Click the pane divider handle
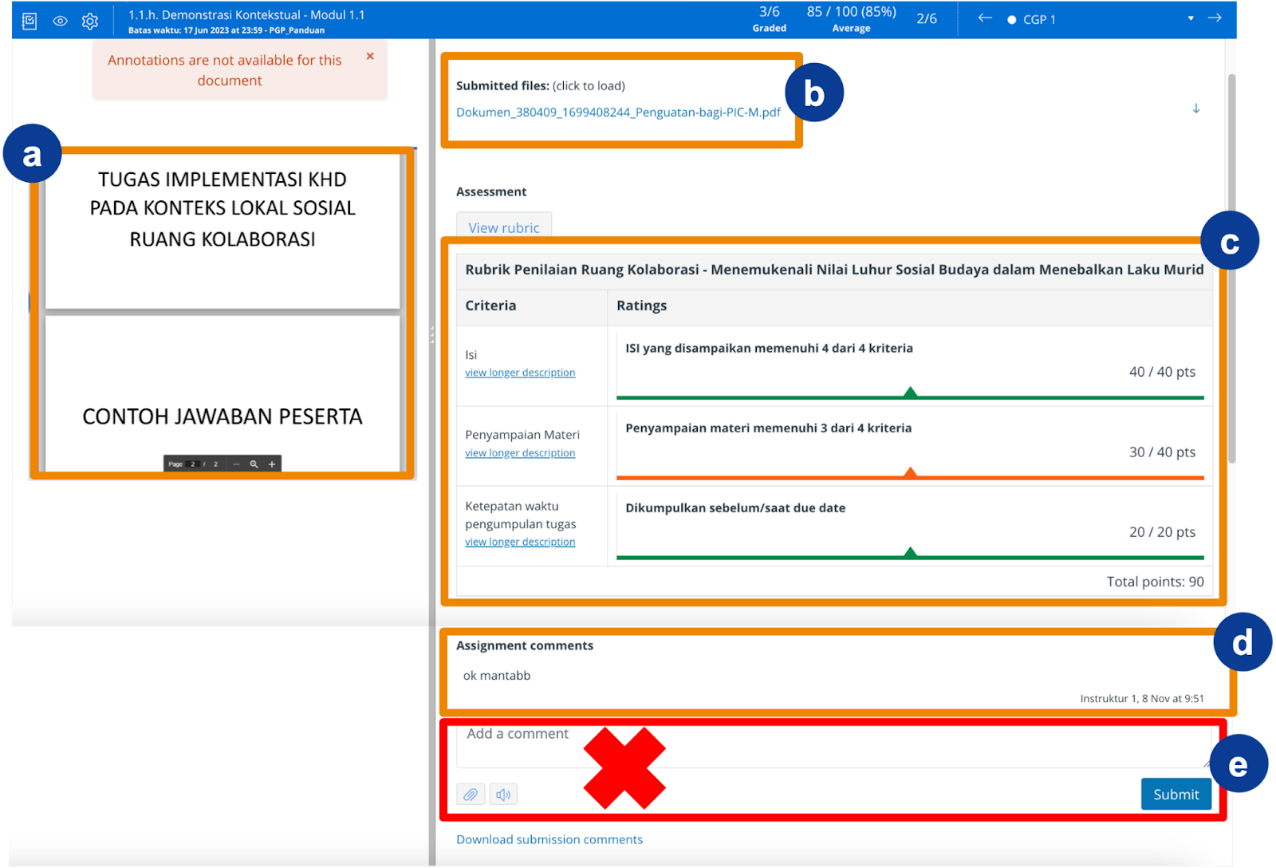 click(x=432, y=335)
